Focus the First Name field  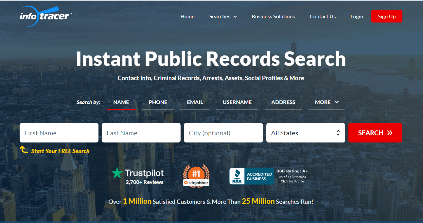tap(59, 133)
